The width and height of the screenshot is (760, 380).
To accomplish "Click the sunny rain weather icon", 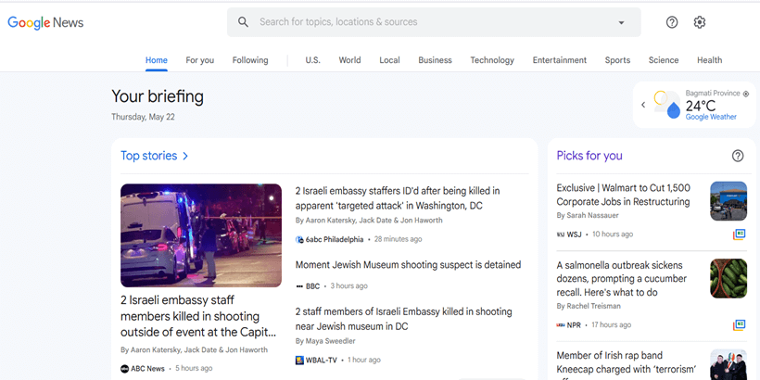I will pos(667,104).
